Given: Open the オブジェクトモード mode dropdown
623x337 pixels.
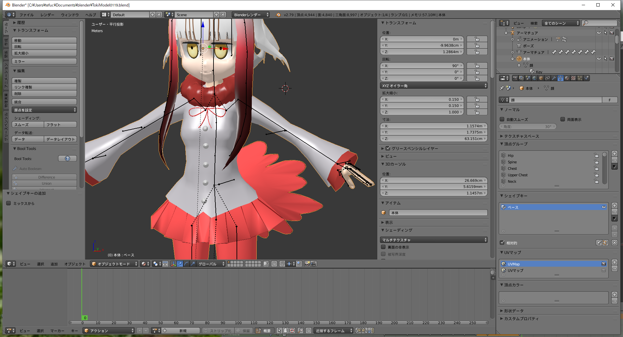Looking at the screenshot, I should (x=114, y=264).
